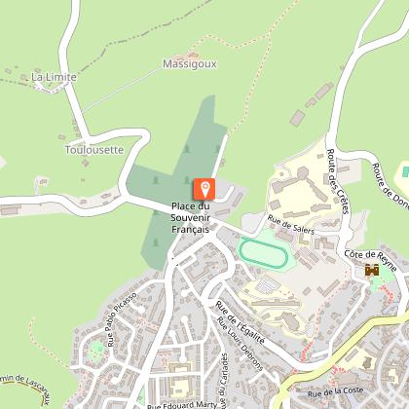This screenshot has width=409, height=409.
Task: Click the La Limite place label
Action: point(54,77)
